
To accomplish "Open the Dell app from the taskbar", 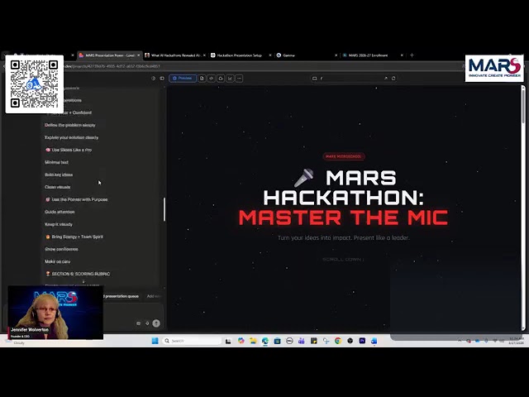I will [x=289, y=341].
